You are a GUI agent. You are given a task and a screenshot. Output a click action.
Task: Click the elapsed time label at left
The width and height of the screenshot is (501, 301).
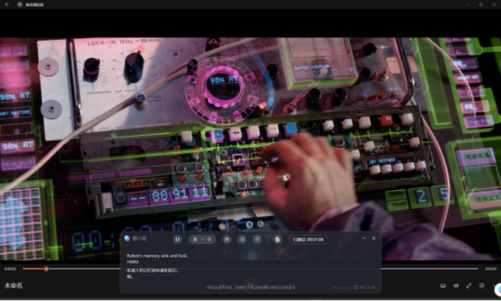coord(10,269)
